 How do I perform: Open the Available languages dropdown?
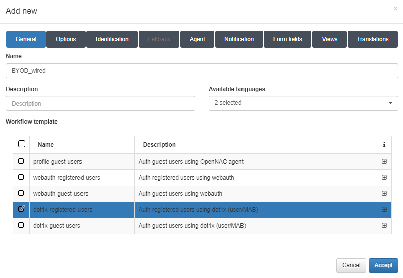coord(303,103)
